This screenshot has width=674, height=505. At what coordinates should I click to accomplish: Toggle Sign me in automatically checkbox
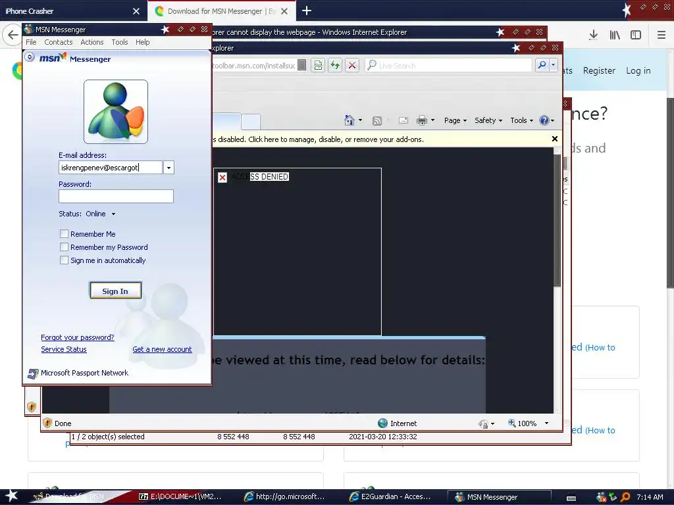[64, 260]
